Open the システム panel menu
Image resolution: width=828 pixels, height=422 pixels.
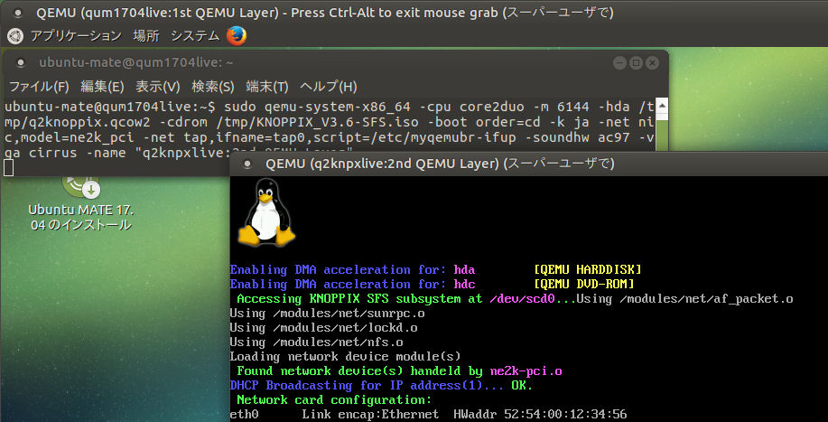click(x=195, y=36)
